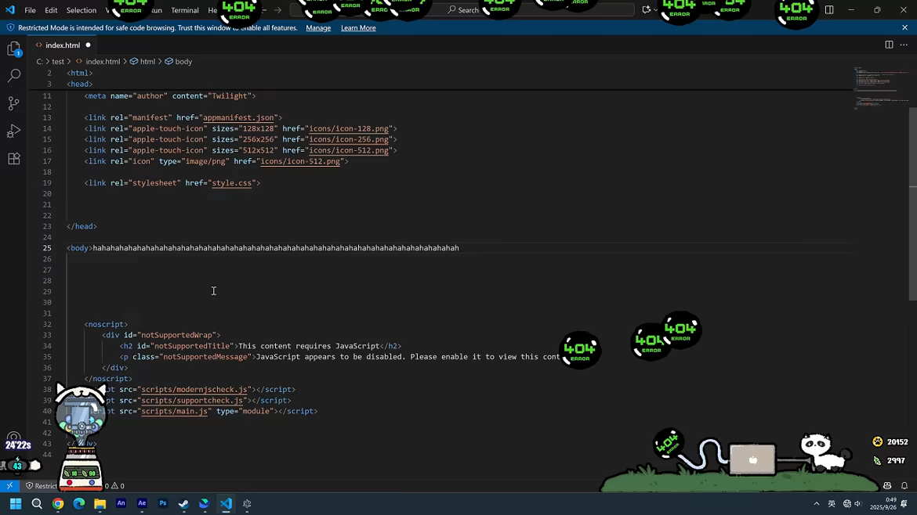Click the remote window indicator in the status bar
This screenshot has height=515, width=917.
pos(9,486)
